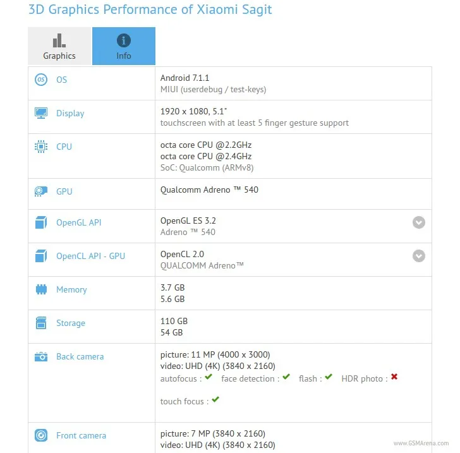Switch to the Graphics tab
Image resolution: width=460 pixels, height=453 pixels.
coord(59,47)
